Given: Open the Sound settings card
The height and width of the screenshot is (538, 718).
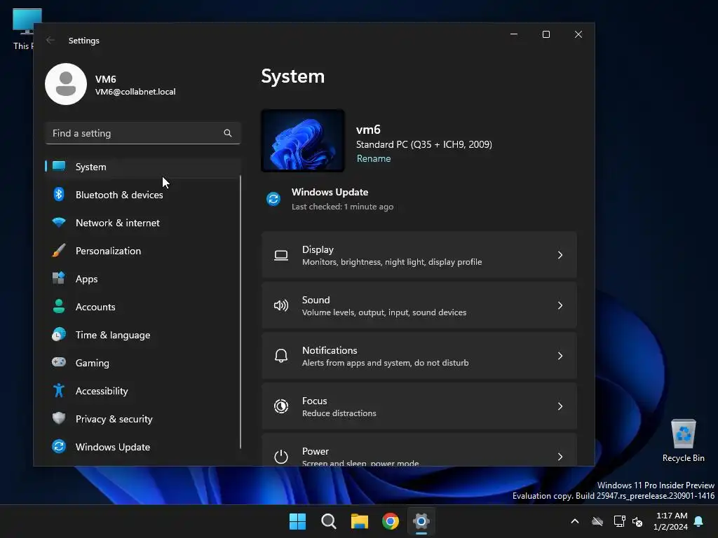Looking at the screenshot, I should (419, 305).
